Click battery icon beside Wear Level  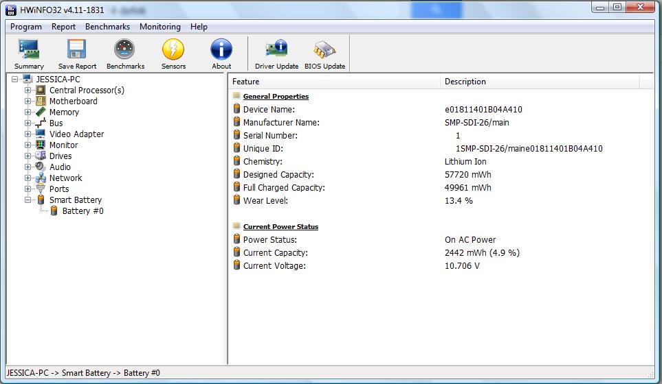tap(237, 200)
